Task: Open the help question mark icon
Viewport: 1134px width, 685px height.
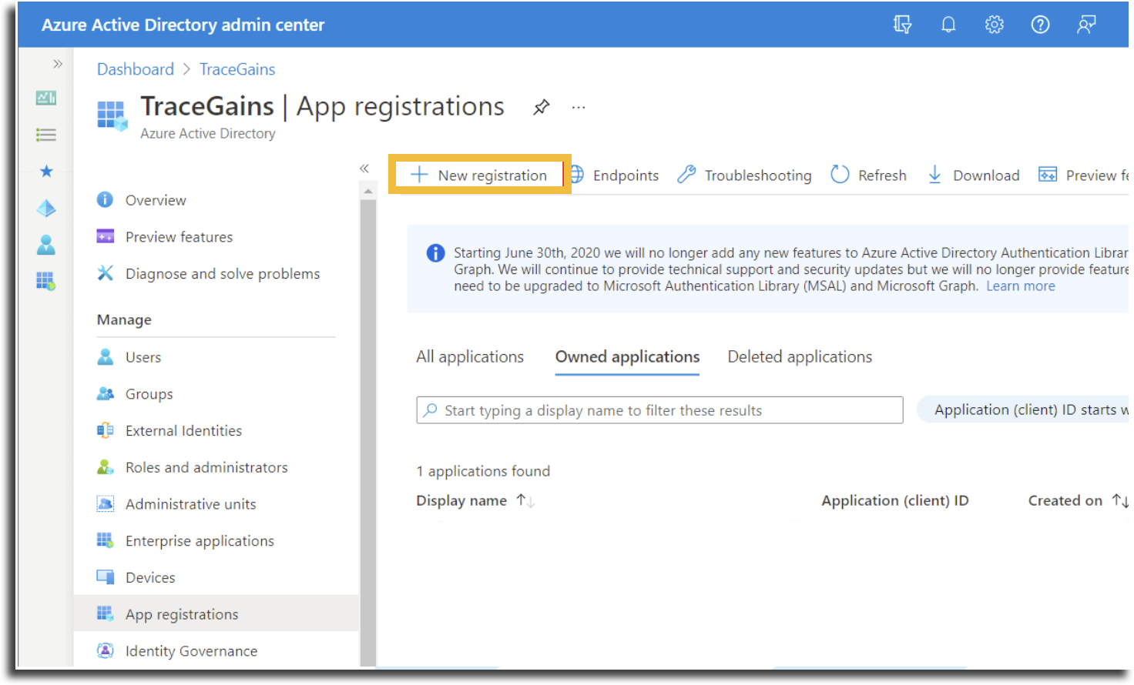Action: [x=1040, y=25]
